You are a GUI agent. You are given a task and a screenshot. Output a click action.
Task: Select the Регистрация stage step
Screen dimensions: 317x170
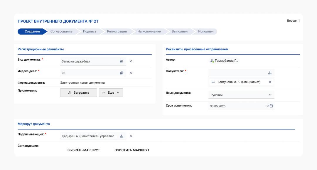pyautogui.click(x=117, y=32)
